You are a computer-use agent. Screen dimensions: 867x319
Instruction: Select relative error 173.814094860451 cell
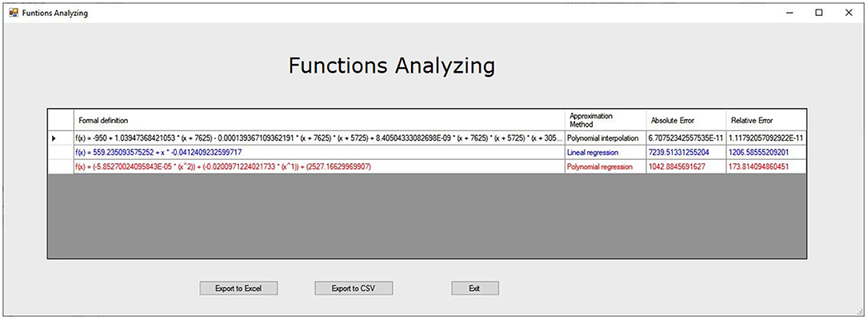(x=766, y=166)
